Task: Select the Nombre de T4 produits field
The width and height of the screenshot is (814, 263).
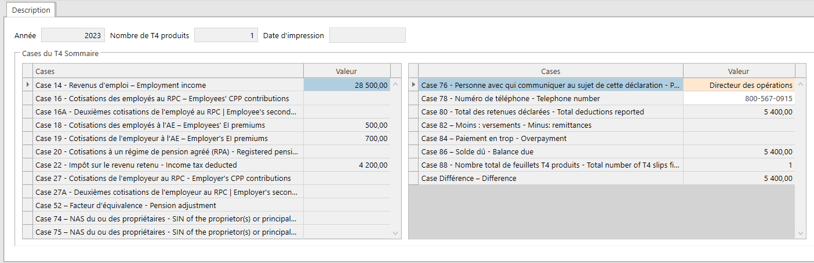Action: pyautogui.click(x=226, y=35)
